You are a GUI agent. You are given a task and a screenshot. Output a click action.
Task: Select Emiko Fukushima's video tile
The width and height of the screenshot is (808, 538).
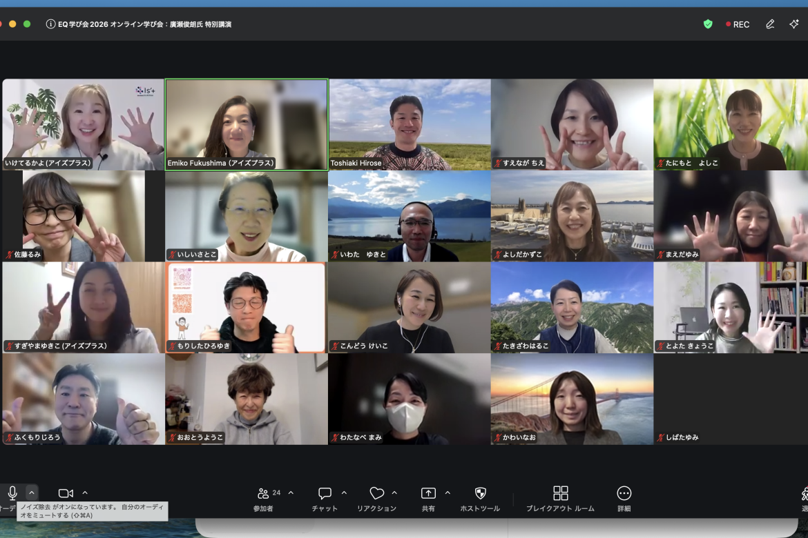coord(247,124)
